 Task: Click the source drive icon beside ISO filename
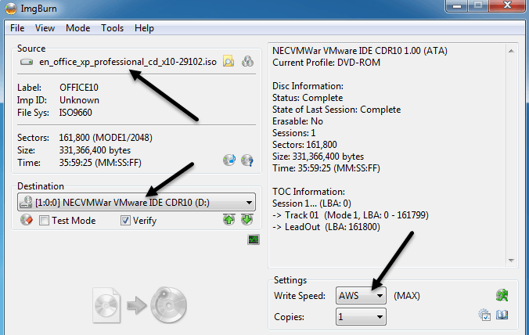pos(27,62)
